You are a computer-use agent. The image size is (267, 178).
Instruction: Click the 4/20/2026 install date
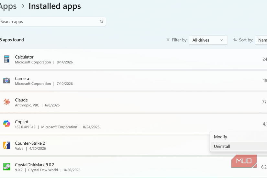(38, 149)
